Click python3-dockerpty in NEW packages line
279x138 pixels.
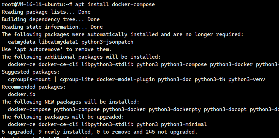(x=175, y=109)
